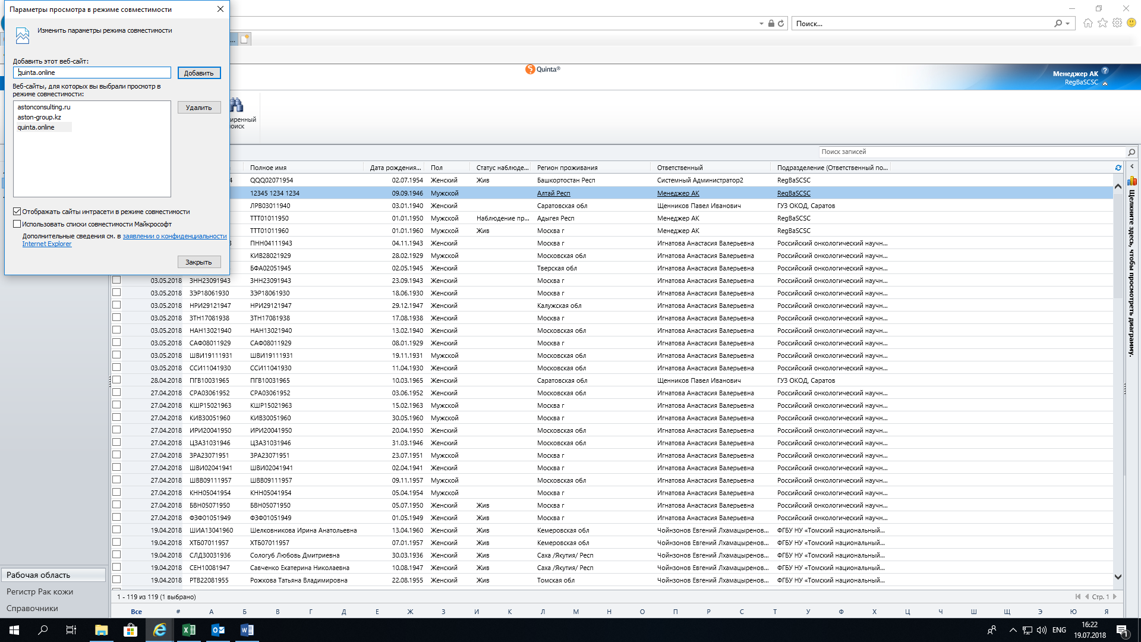Screen dimensions: 1141x642
Task: Expand the collapsed chart side panel
Action: (x=1132, y=166)
